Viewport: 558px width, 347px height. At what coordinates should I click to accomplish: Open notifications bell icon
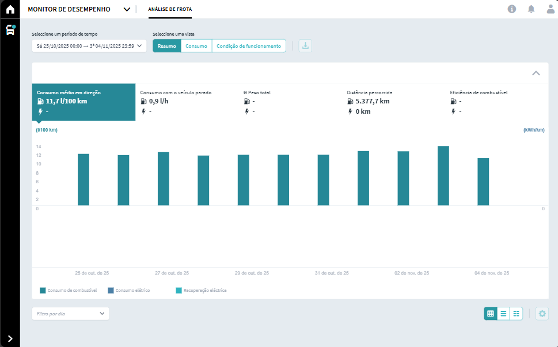click(x=531, y=9)
